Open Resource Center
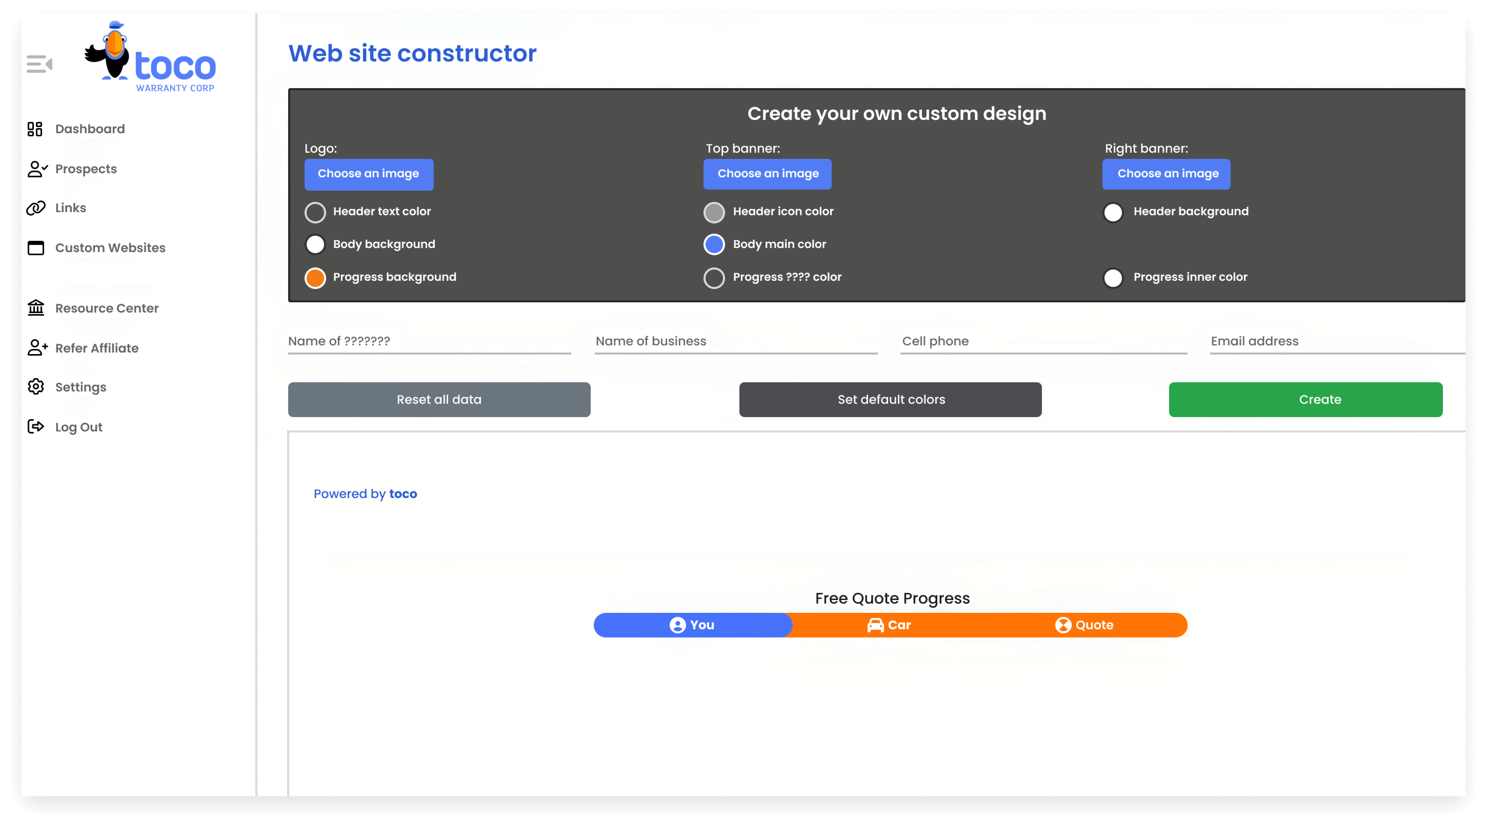This screenshot has width=1487, height=826. 107,308
